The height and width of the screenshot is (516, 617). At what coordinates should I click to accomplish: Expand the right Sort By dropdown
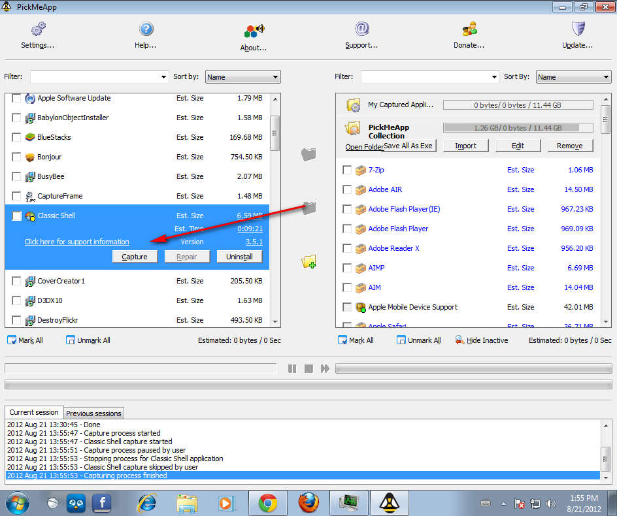coord(573,77)
